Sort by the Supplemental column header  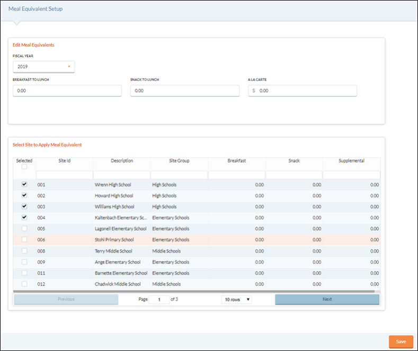click(351, 160)
